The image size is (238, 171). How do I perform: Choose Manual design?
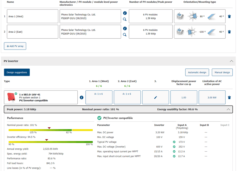222,72
